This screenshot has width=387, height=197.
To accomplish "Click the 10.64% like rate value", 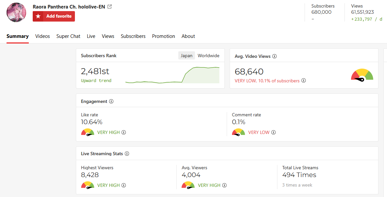I will [x=92, y=122].
